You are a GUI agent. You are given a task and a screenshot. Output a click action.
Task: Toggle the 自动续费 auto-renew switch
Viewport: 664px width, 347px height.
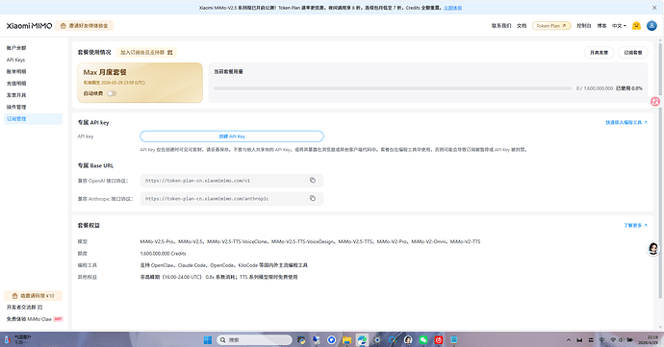(x=112, y=93)
